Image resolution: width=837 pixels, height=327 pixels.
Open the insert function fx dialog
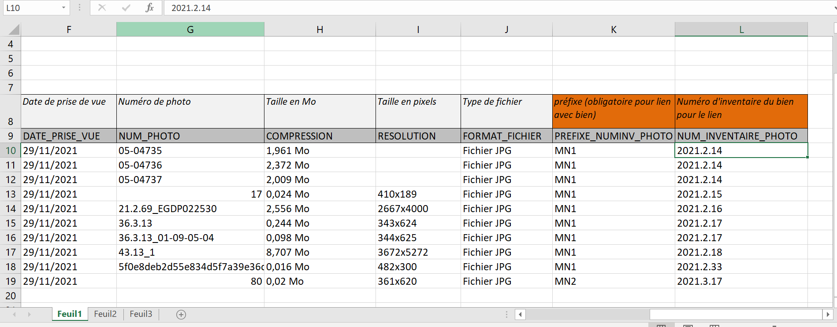click(150, 7)
